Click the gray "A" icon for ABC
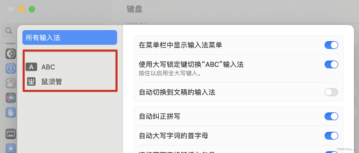The image size is (359, 153). coord(31,67)
